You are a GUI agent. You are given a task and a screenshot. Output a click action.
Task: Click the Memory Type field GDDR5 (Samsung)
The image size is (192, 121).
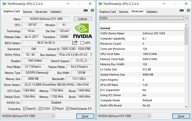click(37, 73)
